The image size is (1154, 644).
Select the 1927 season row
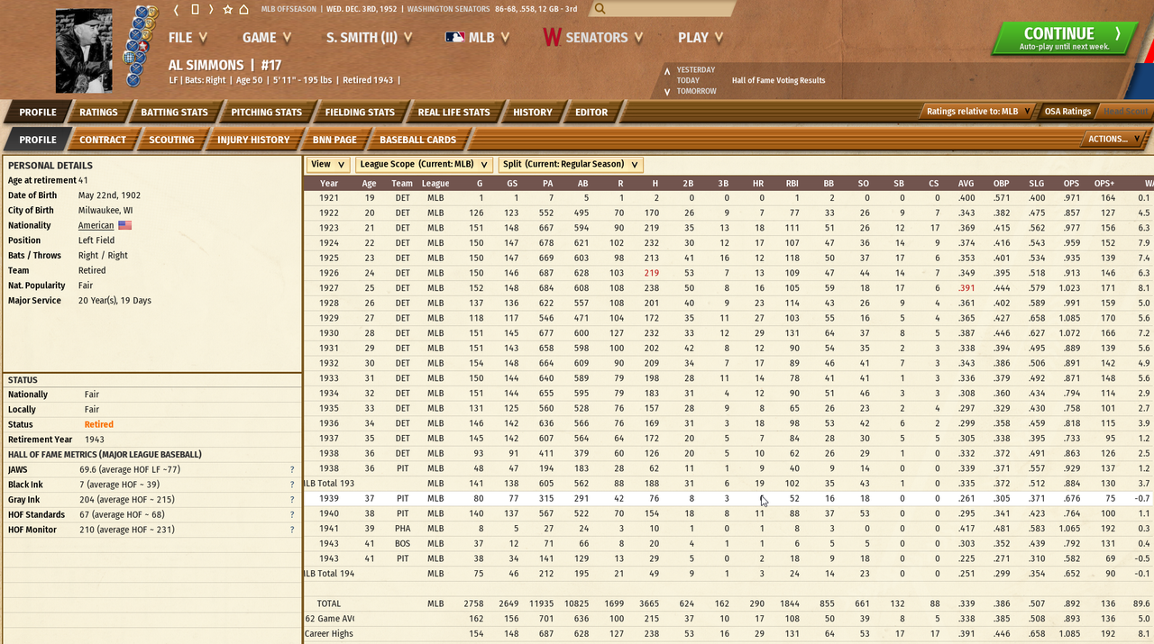coord(728,287)
